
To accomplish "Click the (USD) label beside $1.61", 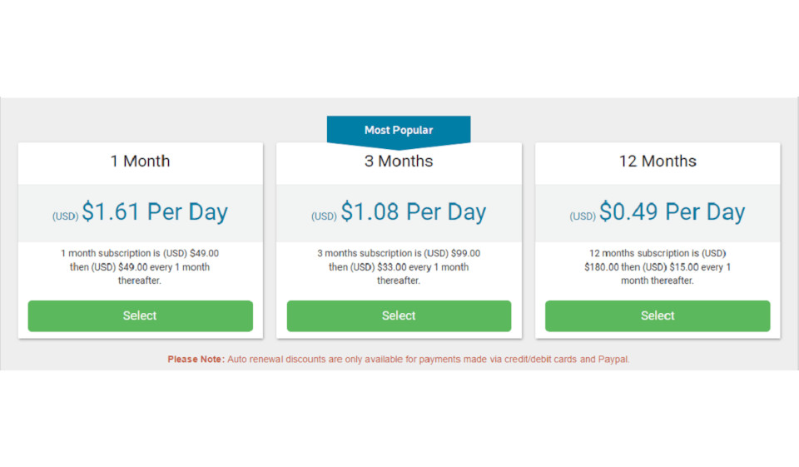I will click(x=65, y=216).
